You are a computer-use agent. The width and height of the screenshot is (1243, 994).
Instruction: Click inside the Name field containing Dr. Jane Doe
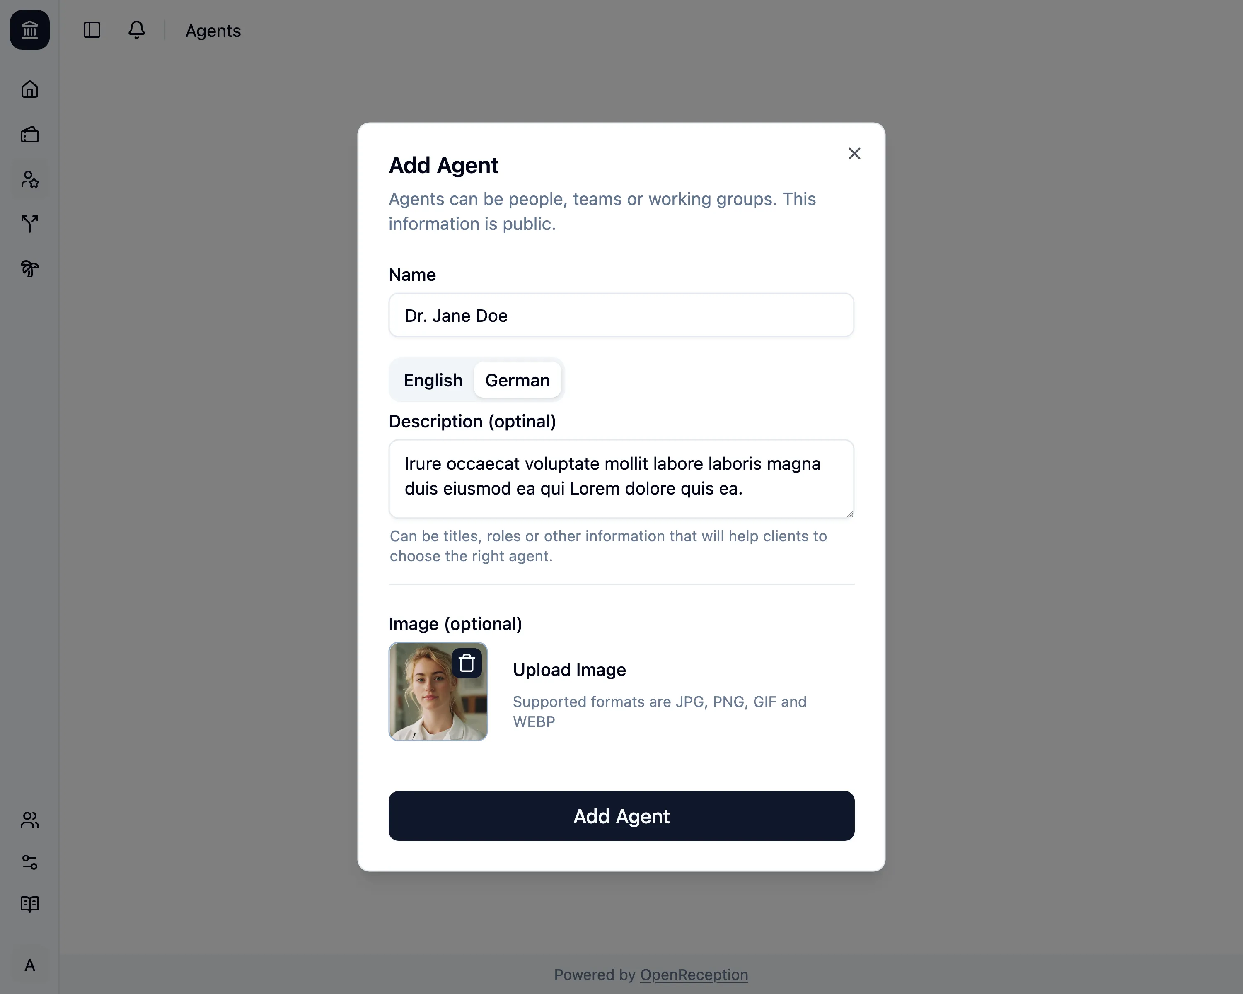pos(621,315)
